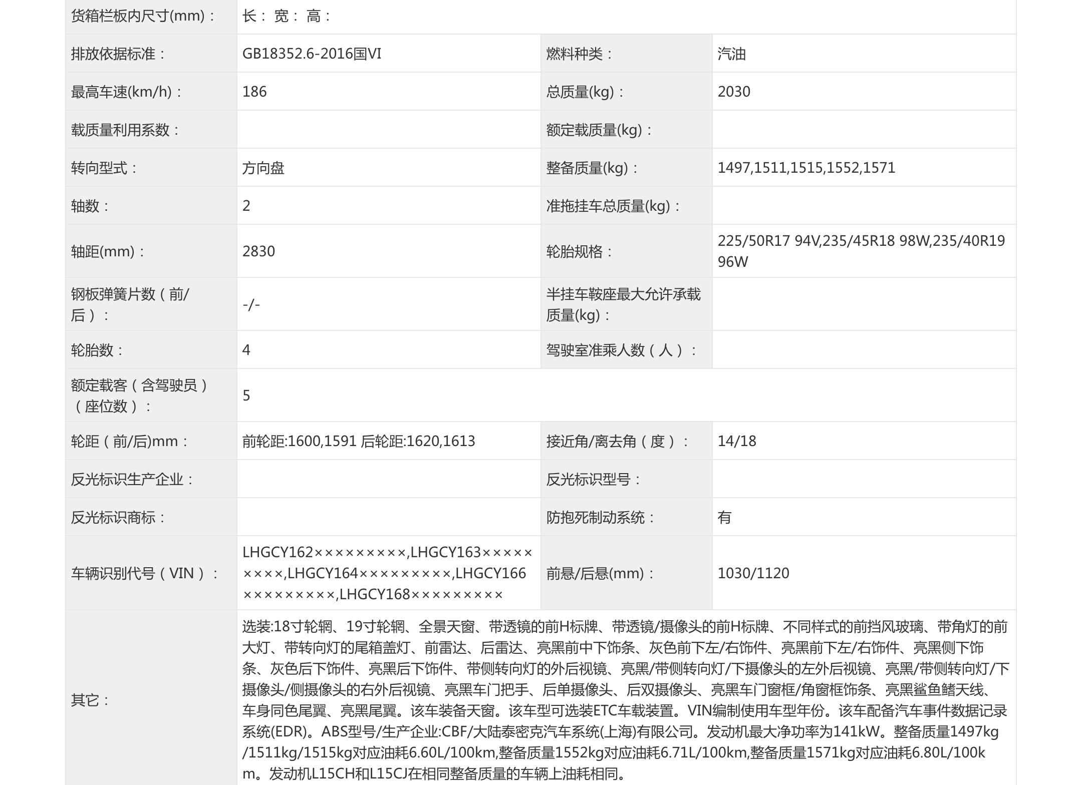This screenshot has height=785, width=1080.
Task: Click the rated passengers value 5
Action: point(246,396)
